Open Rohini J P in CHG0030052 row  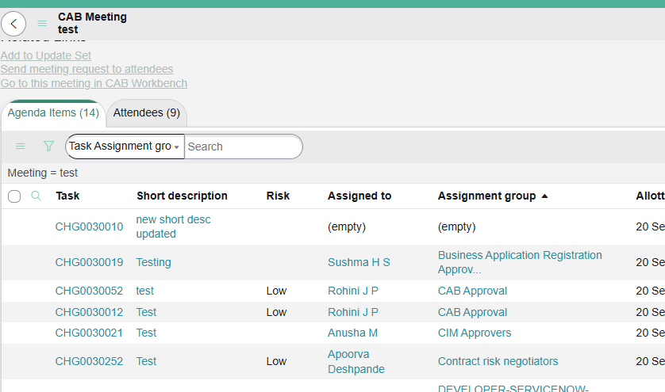(x=353, y=291)
